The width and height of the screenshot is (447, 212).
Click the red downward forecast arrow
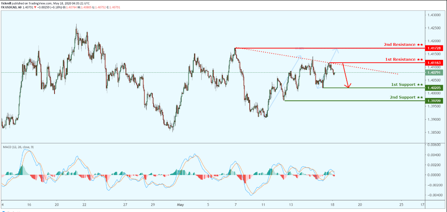coord(345,75)
